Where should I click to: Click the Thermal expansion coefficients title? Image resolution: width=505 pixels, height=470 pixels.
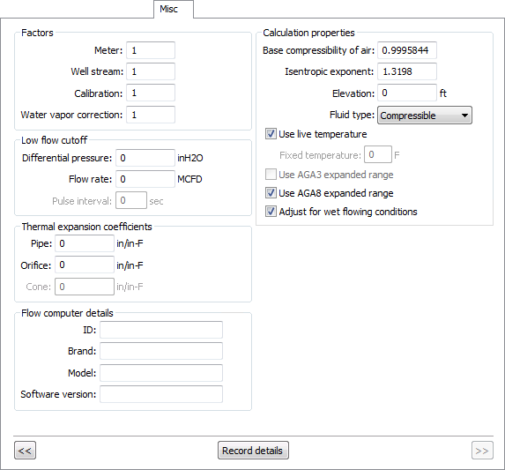(x=86, y=227)
